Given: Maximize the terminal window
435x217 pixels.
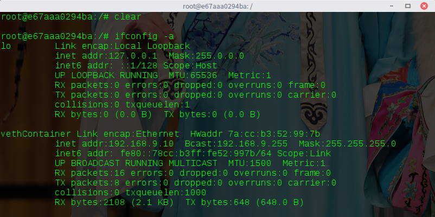Looking at the screenshot, I should click(x=407, y=6).
